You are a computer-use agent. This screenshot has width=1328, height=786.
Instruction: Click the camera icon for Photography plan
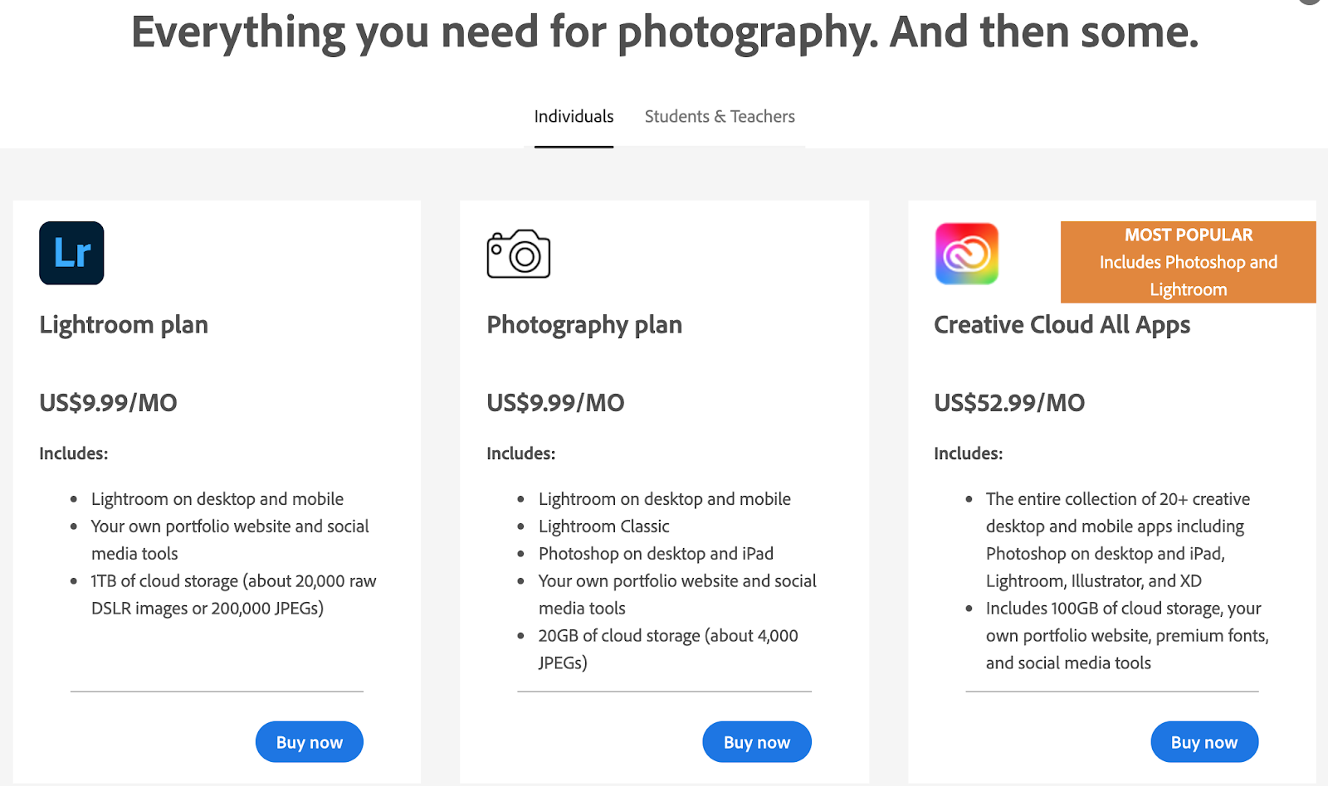pyautogui.click(x=519, y=254)
